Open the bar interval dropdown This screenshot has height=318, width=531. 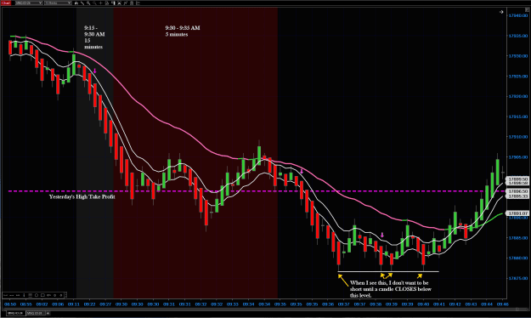(x=58, y=3)
